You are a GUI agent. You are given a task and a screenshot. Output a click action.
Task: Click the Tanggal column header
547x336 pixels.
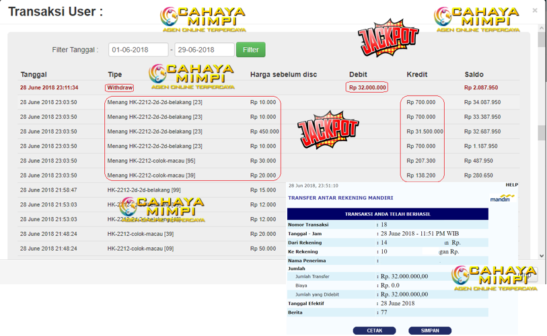(34, 75)
